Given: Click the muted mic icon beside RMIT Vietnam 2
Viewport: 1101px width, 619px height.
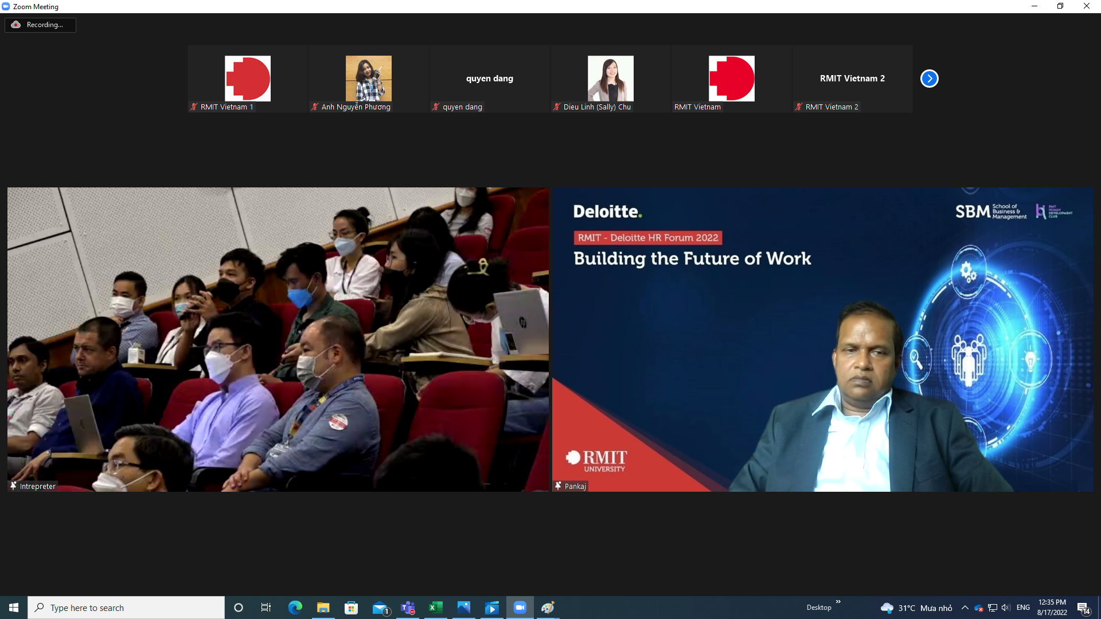Looking at the screenshot, I should click(799, 107).
